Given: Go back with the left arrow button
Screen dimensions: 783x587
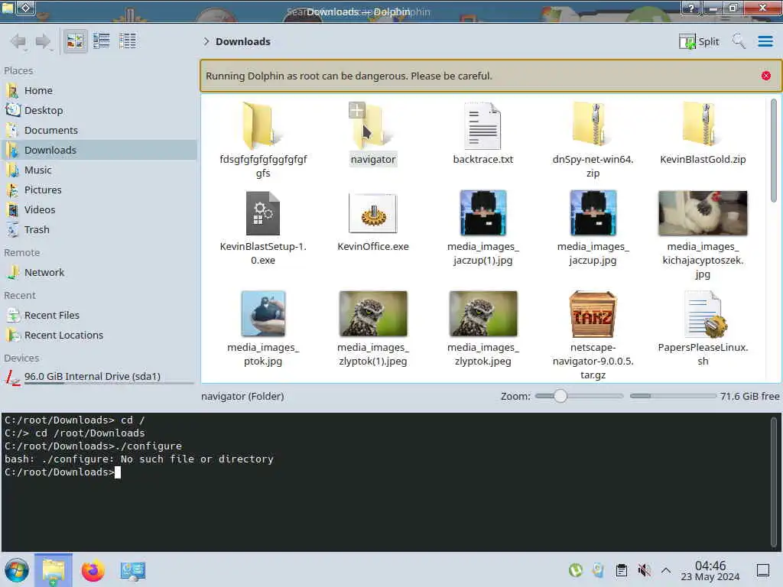Looking at the screenshot, I should click(x=18, y=41).
